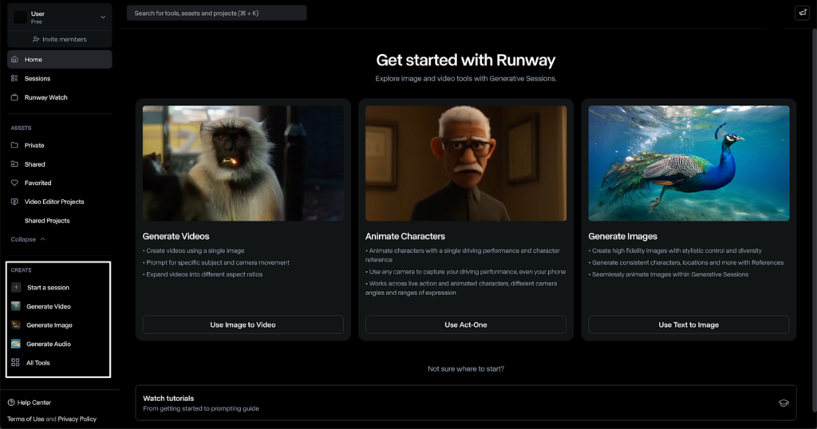
Task: Select Shared Projects in sidebar
Action: pos(47,221)
